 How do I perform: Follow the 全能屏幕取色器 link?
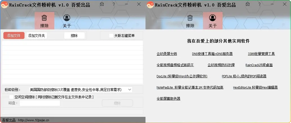pos(168,99)
